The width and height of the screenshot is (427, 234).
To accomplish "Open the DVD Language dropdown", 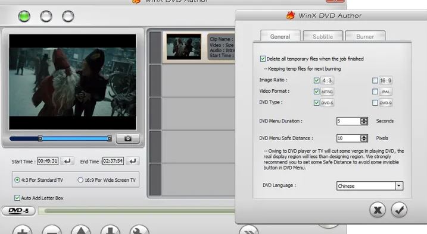I will coord(399,186).
